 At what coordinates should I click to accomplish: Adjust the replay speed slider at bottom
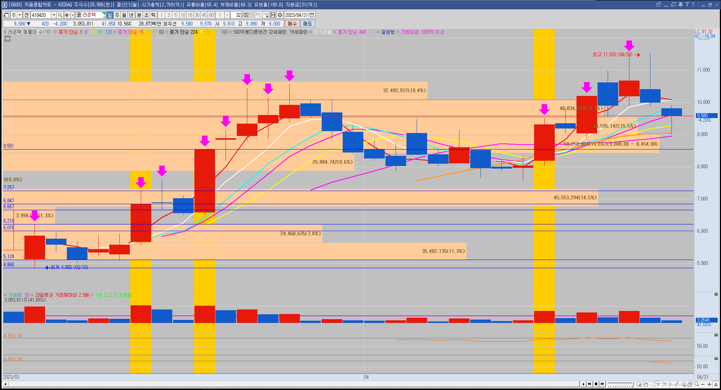coord(621,384)
